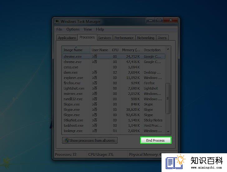Sort by Image Name column header
This screenshot has width=227, height=172.
(x=76, y=50)
